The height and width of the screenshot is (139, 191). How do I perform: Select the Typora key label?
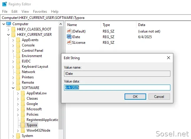32,125
